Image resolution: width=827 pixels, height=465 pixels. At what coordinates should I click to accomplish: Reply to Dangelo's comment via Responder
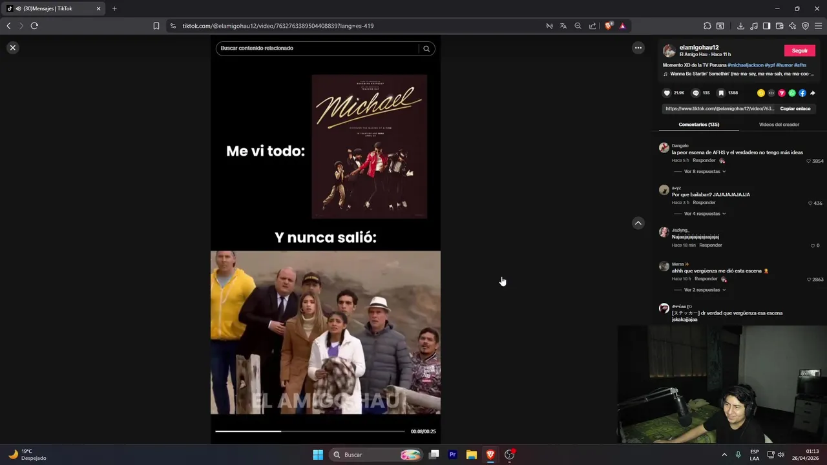tap(704, 160)
